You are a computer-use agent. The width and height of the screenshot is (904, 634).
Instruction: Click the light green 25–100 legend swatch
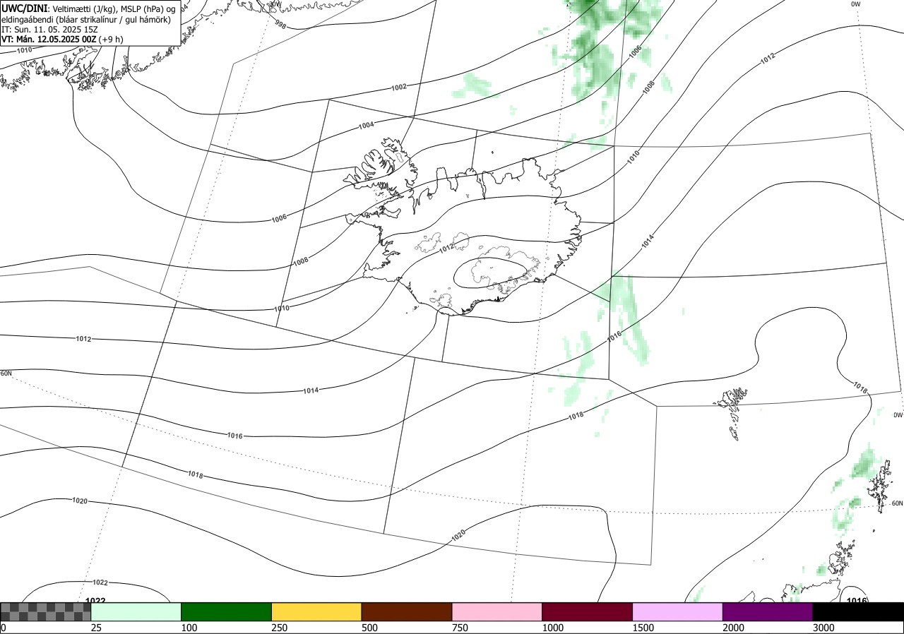click(x=136, y=611)
